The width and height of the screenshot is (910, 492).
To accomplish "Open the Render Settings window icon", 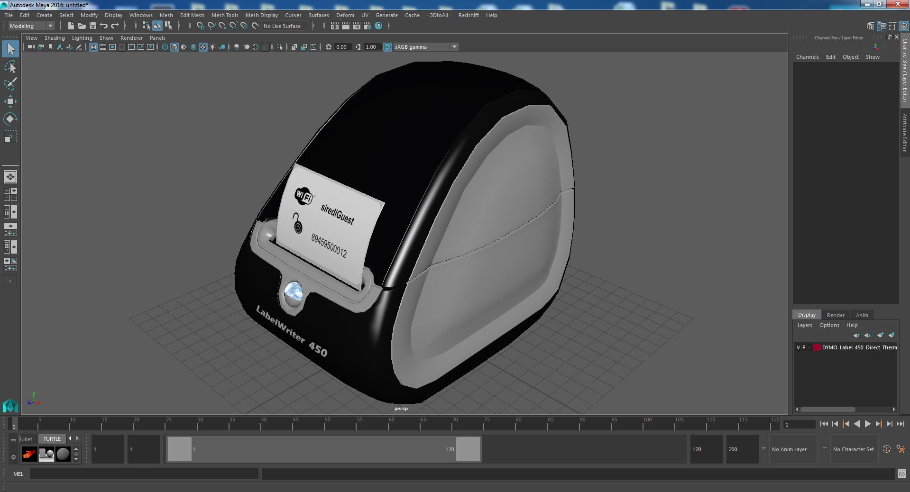I will [368, 26].
